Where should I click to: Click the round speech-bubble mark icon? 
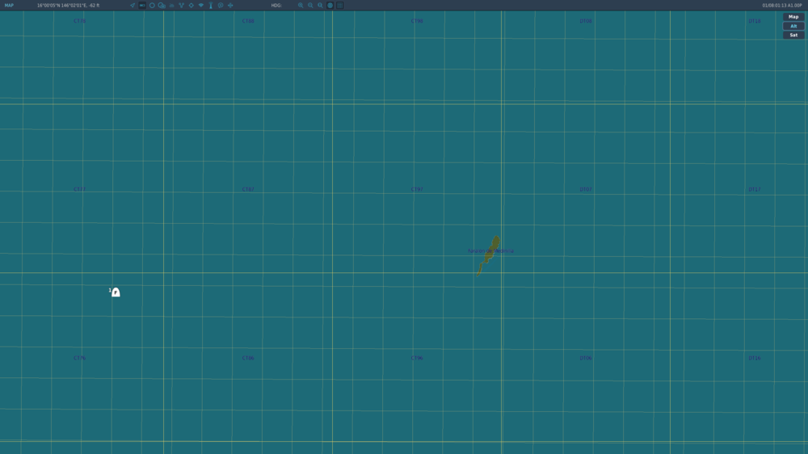click(221, 5)
